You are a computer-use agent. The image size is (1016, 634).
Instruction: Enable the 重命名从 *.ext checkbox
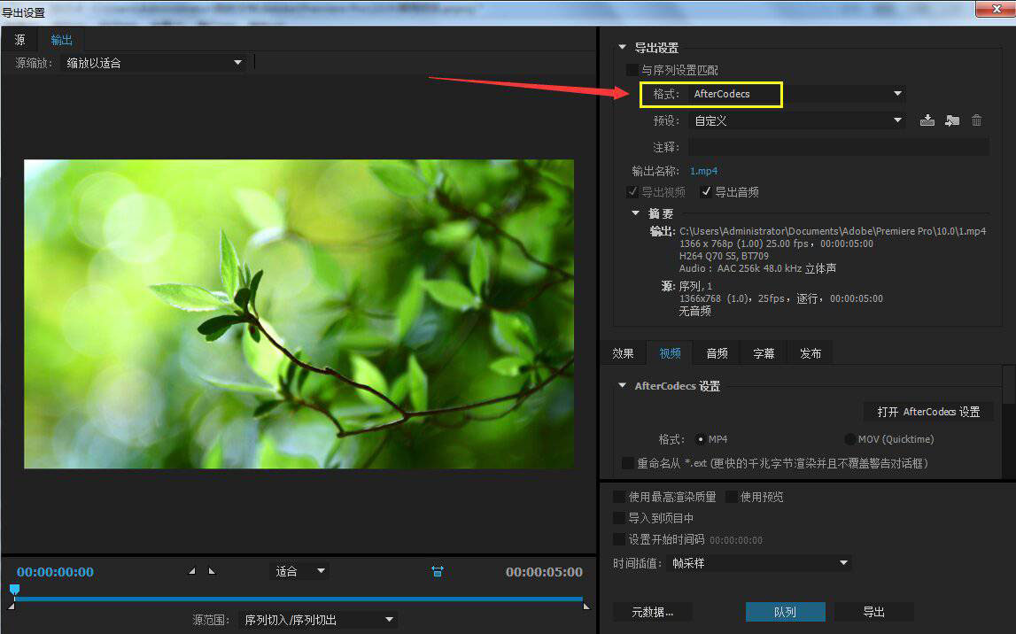pos(627,463)
